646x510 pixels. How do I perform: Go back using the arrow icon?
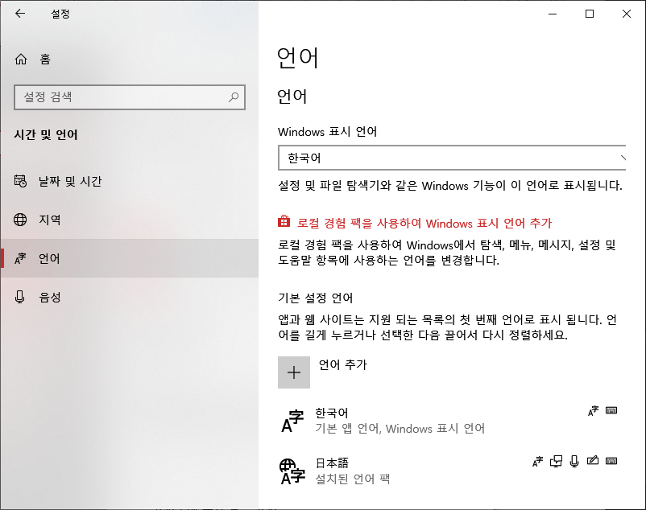pyautogui.click(x=20, y=14)
